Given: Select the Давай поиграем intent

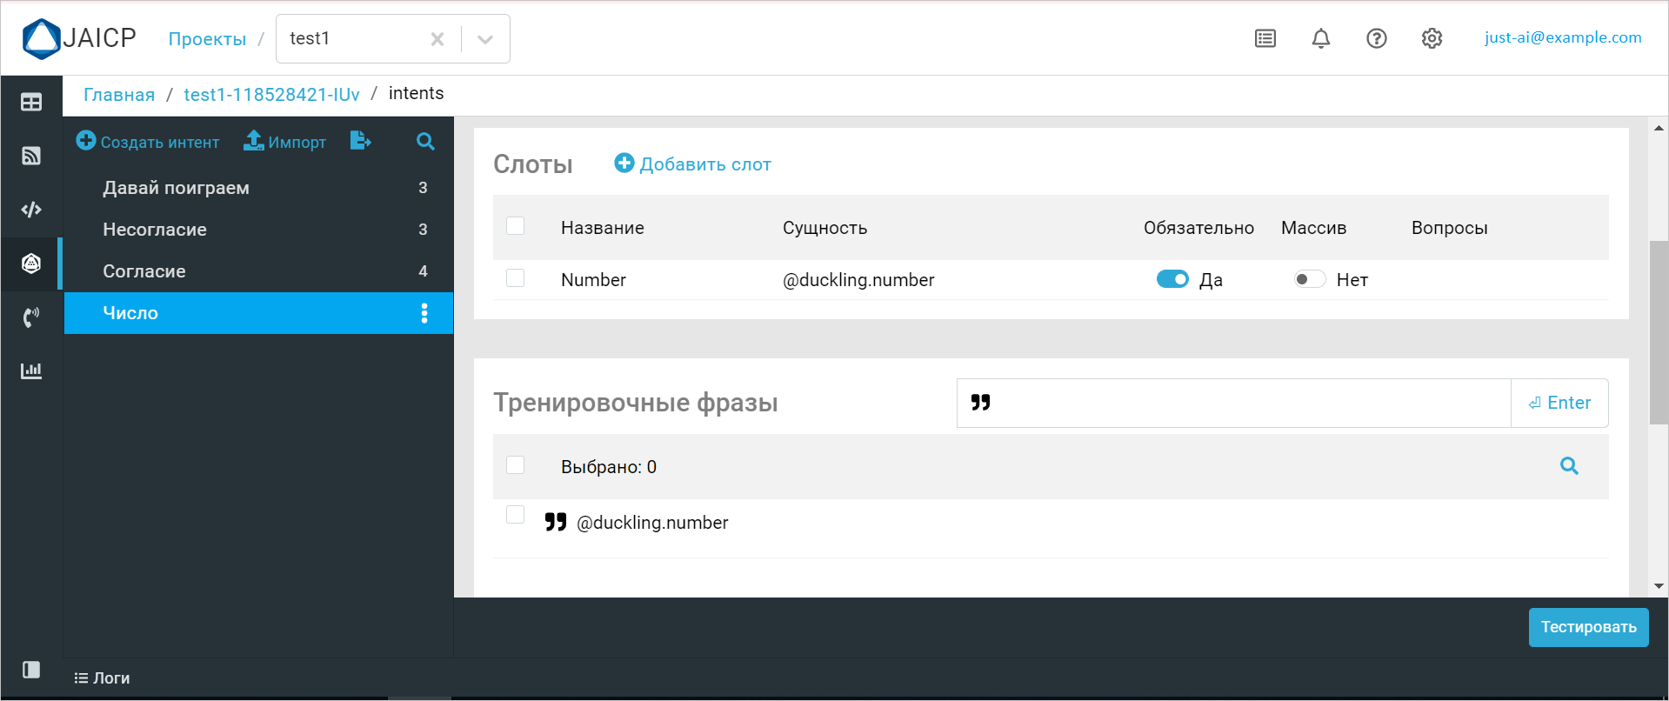Looking at the screenshot, I should tap(176, 188).
